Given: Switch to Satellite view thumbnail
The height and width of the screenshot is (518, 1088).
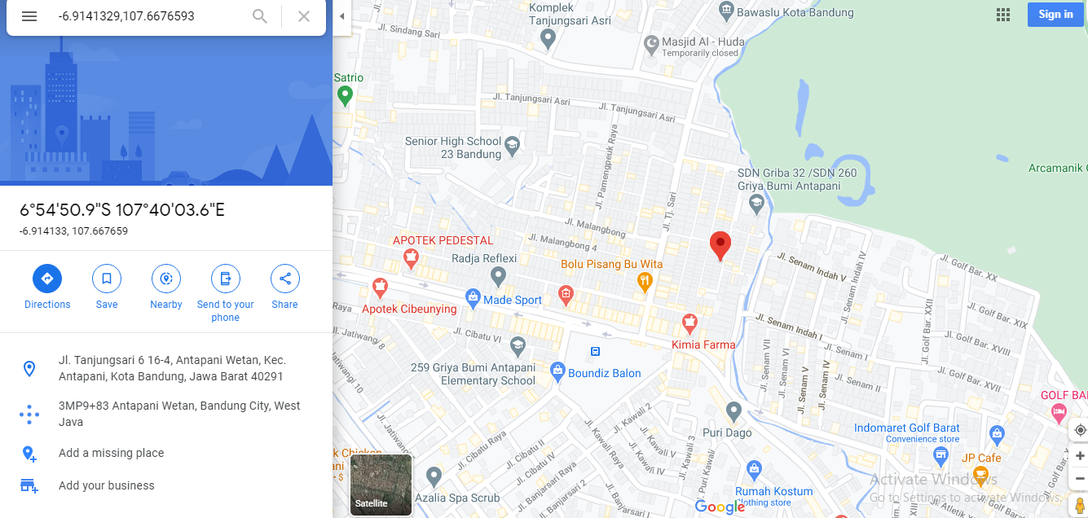Looking at the screenshot, I should [x=381, y=485].
